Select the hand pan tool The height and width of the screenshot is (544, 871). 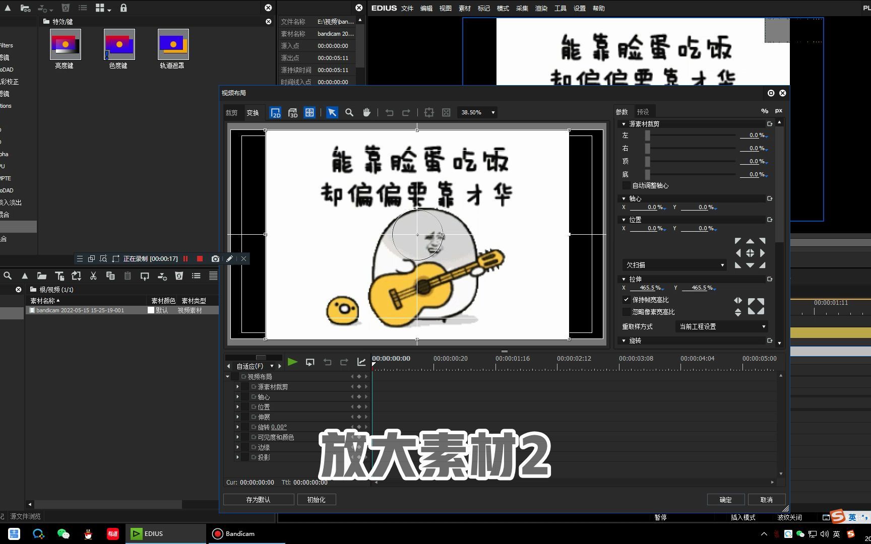(x=366, y=112)
